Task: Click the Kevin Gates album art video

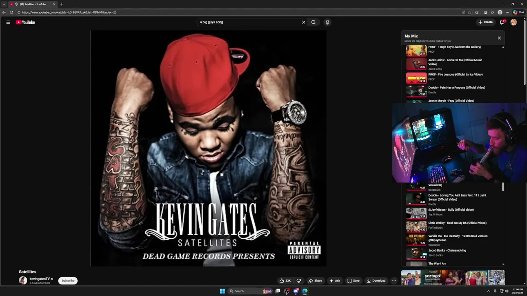Action: click(x=208, y=148)
